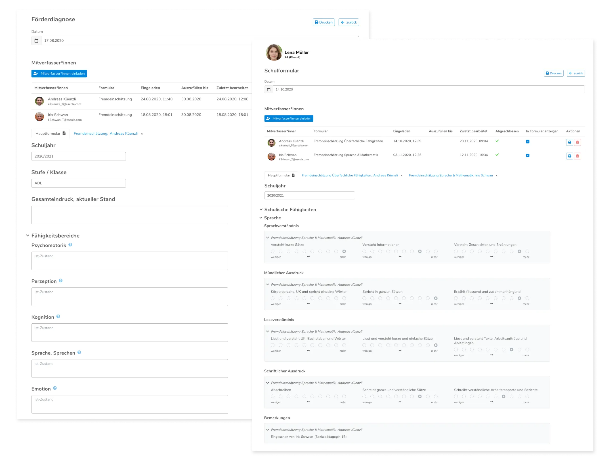Collapse the Sprache section
This screenshot has height=468, width=613.
[261, 218]
